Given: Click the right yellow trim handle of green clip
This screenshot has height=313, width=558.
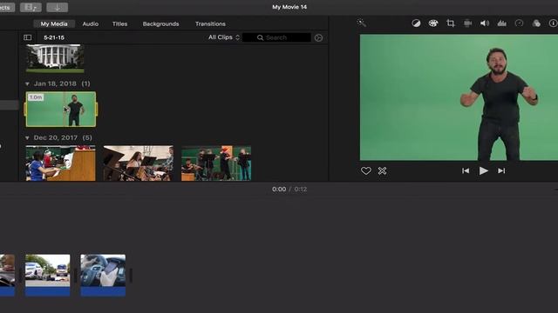Looking at the screenshot, I should (97, 109).
